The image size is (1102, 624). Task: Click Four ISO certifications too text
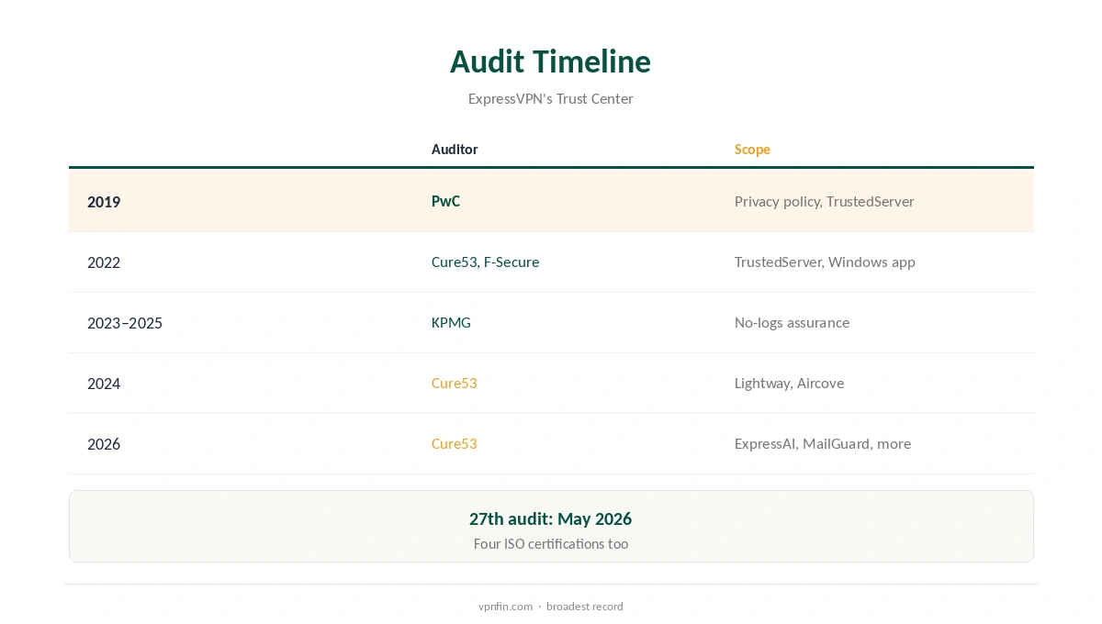pos(550,544)
